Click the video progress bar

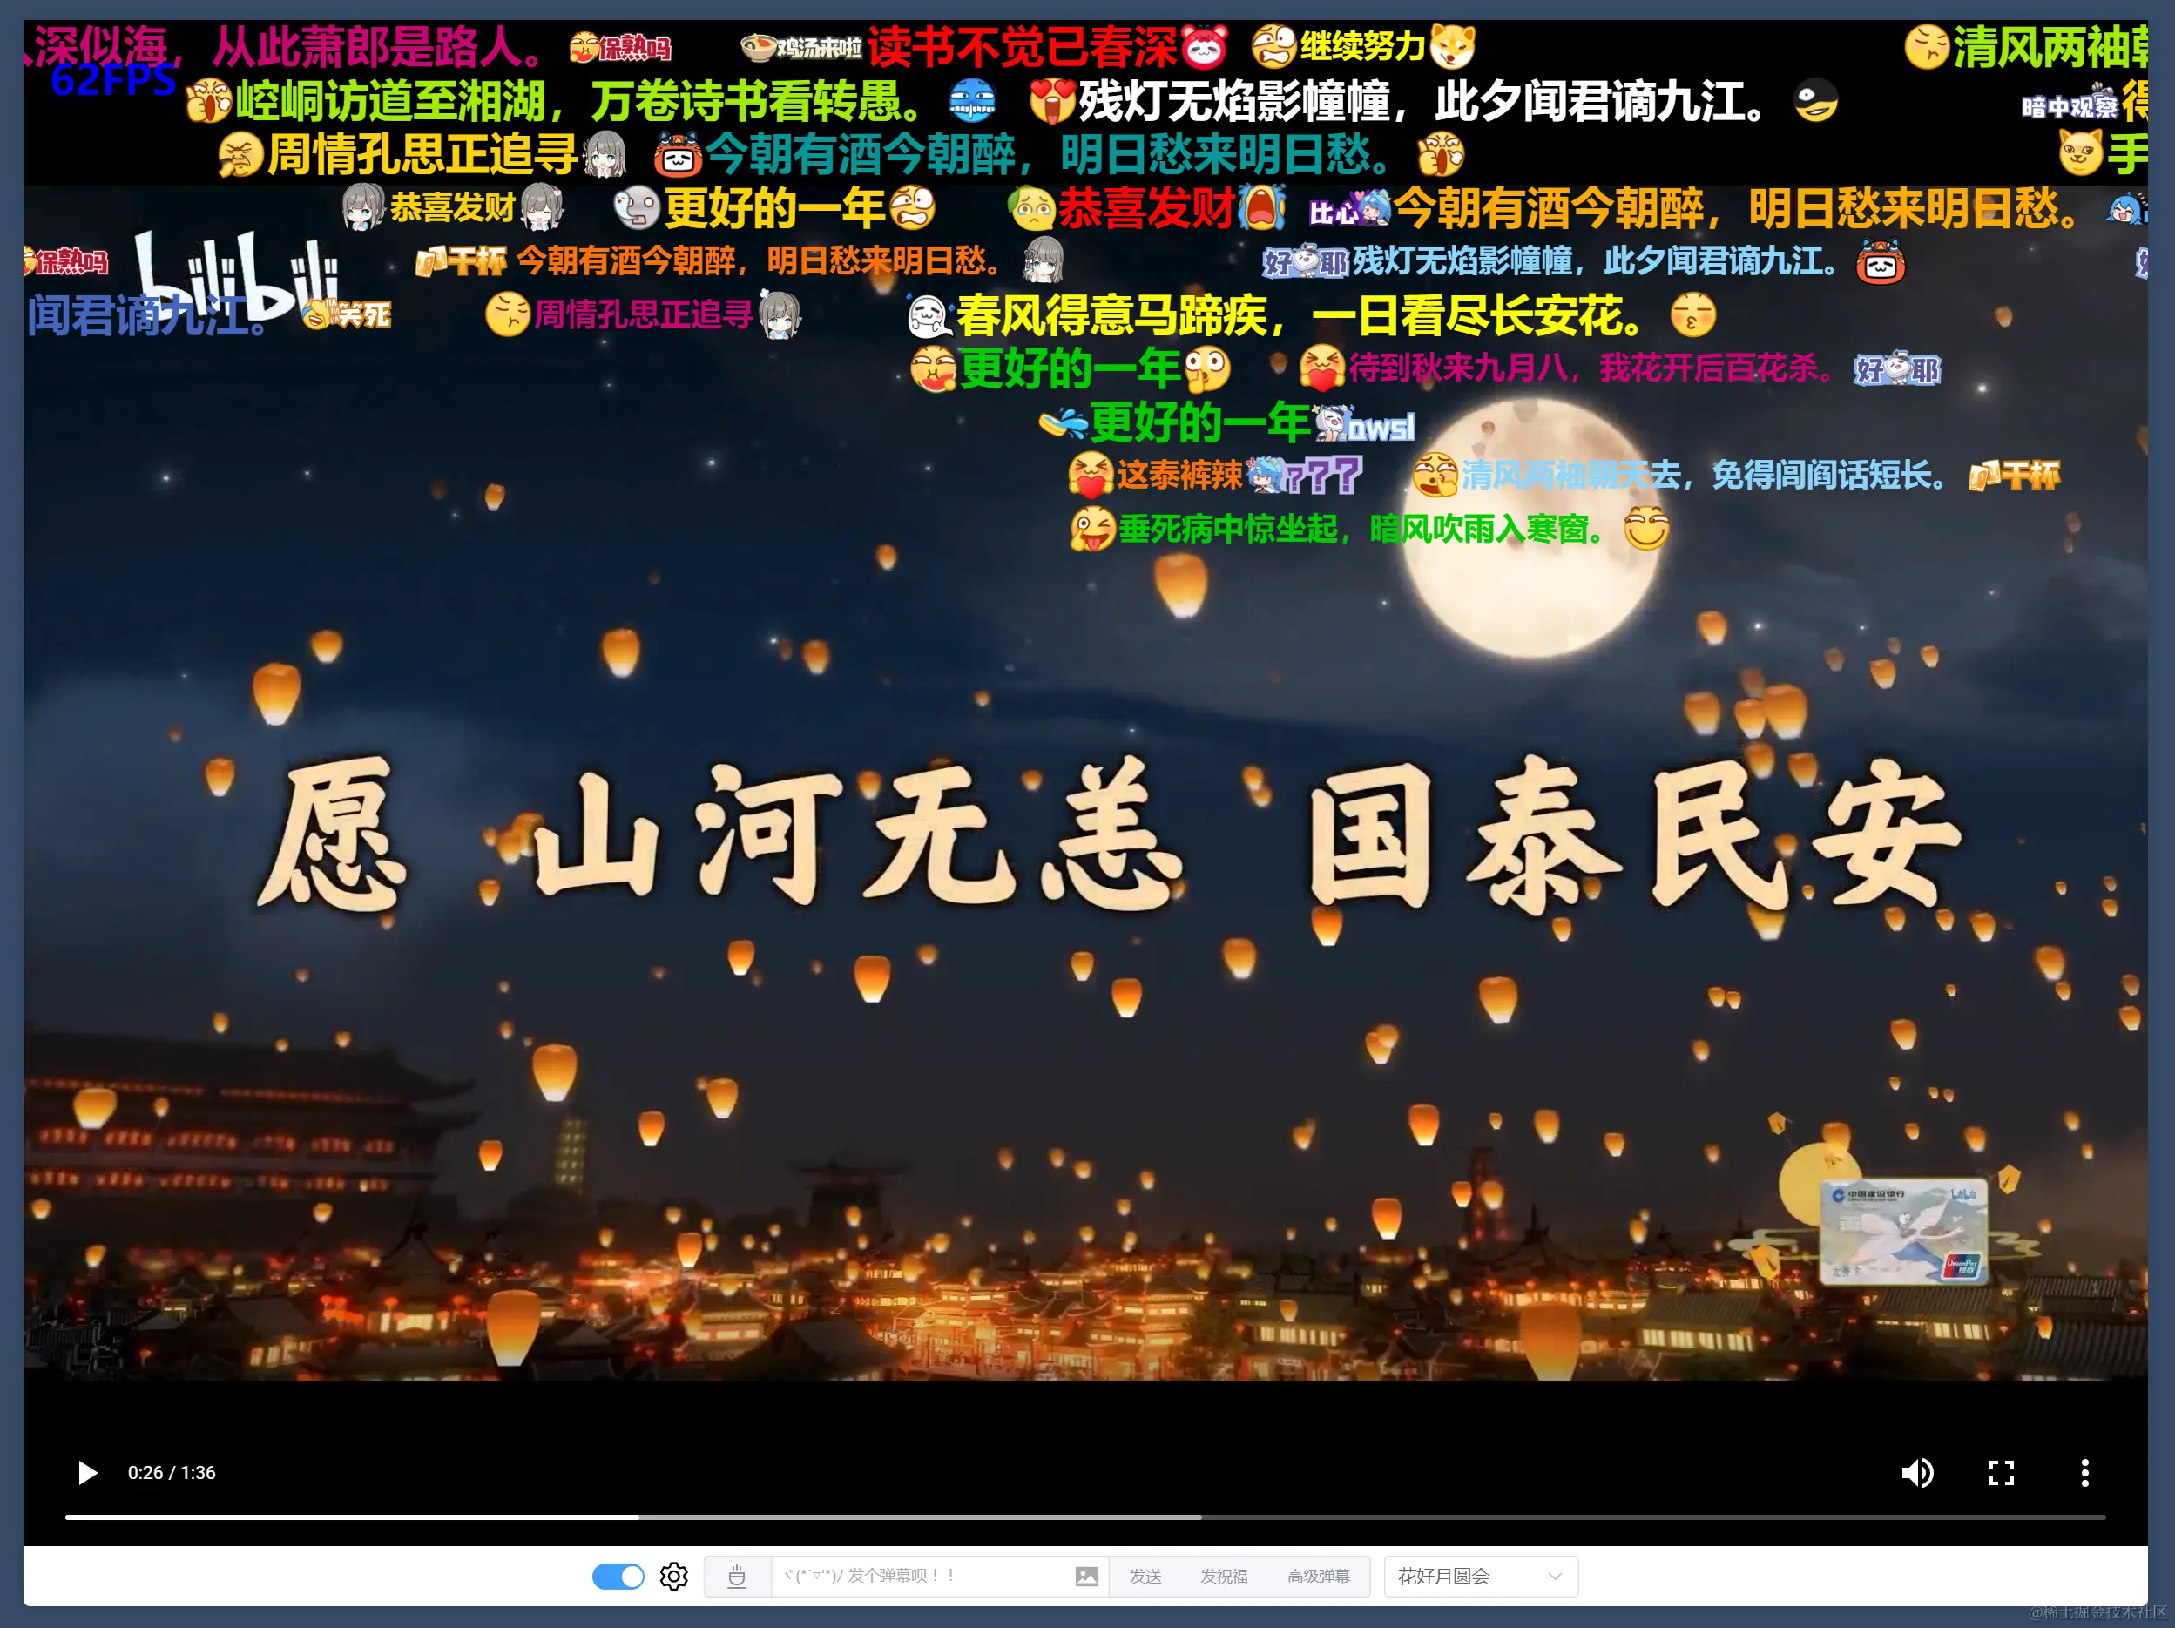click(1084, 1517)
